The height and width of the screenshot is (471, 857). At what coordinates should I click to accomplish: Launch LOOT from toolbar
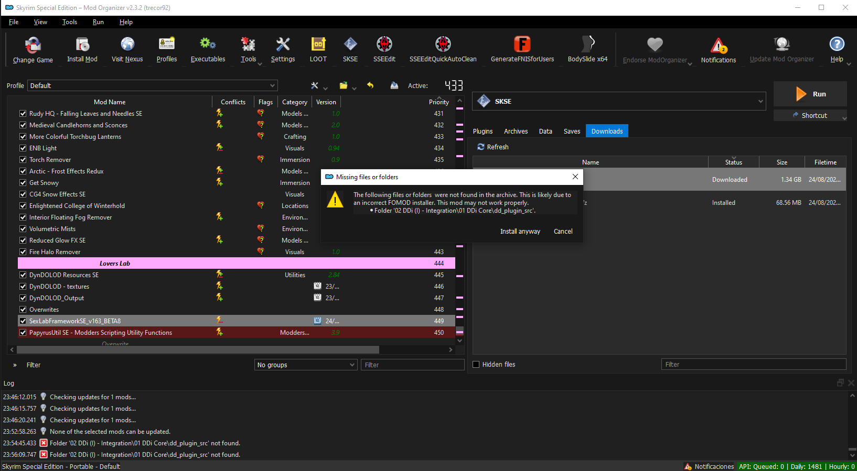(x=318, y=50)
